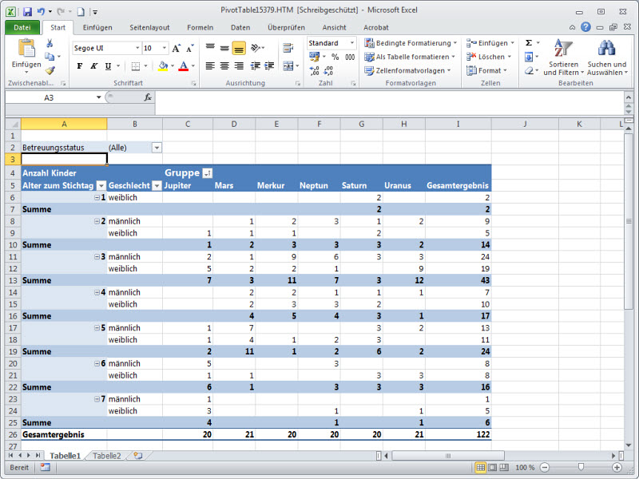Screen dimensions: 639x479
Task: Collapse age group 5 in pivot table
Action: pyautogui.click(x=97, y=328)
